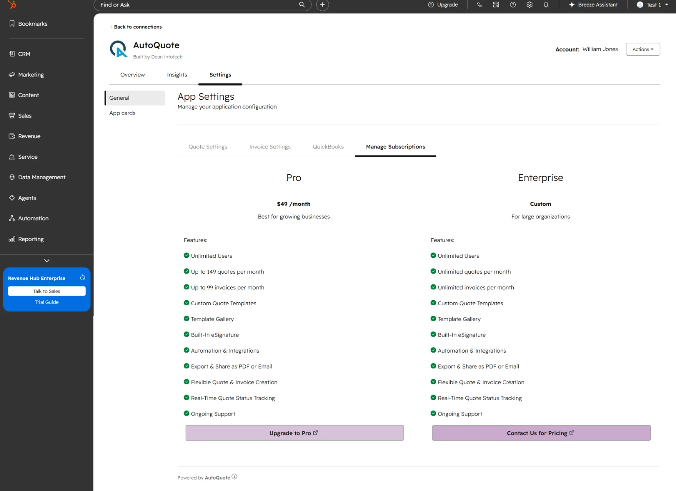Screen dimensions: 676x491
Task: Click Upgrade to Pro button
Action: (295, 433)
